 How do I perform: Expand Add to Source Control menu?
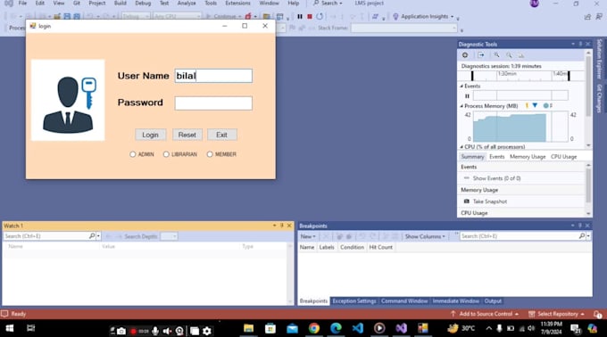pos(485,314)
